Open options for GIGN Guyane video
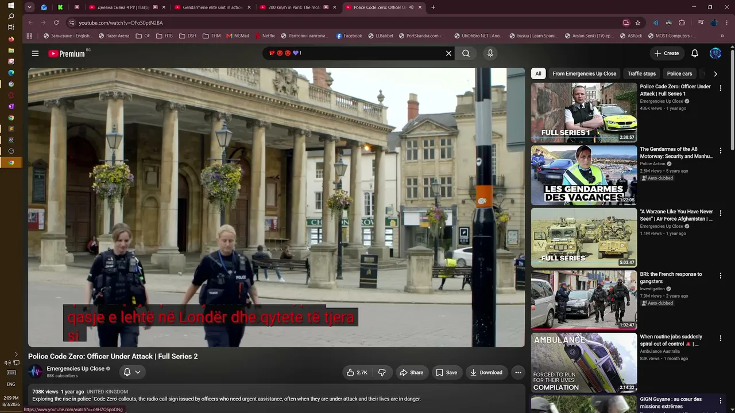Viewport: 735px width, 413px height. coord(721,400)
